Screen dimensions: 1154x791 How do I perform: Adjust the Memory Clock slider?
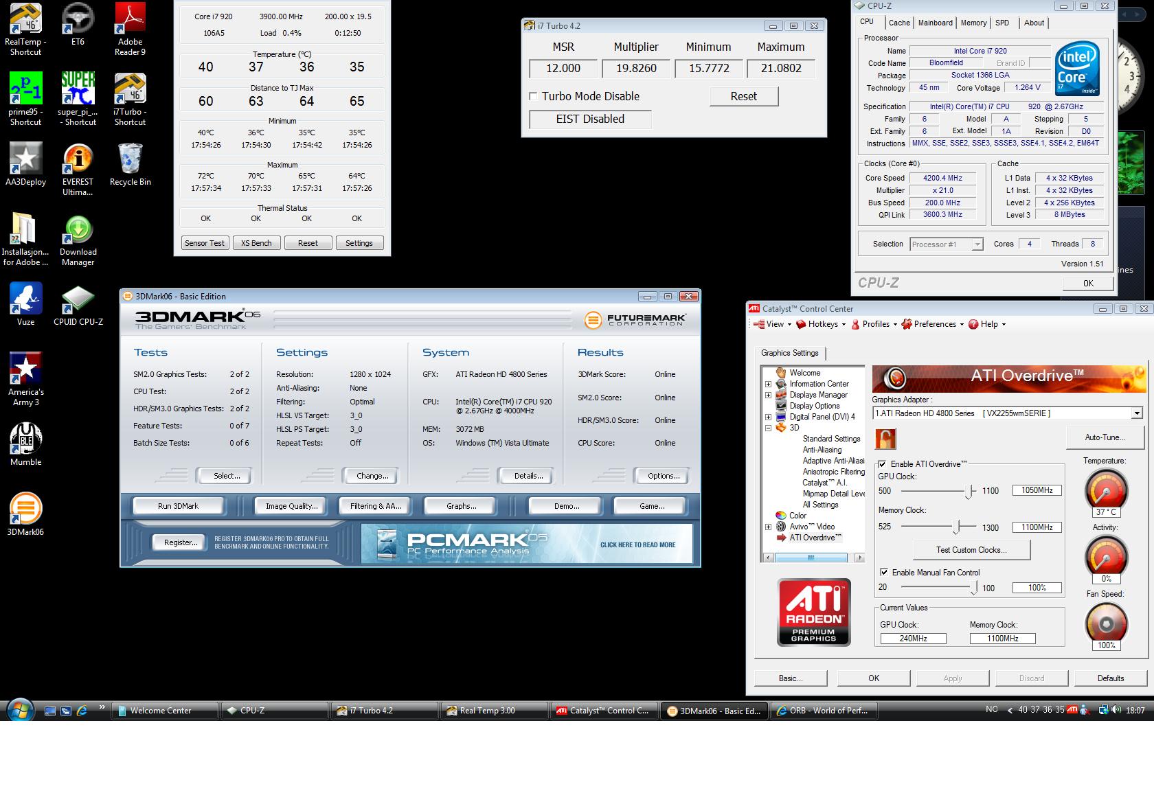point(956,527)
